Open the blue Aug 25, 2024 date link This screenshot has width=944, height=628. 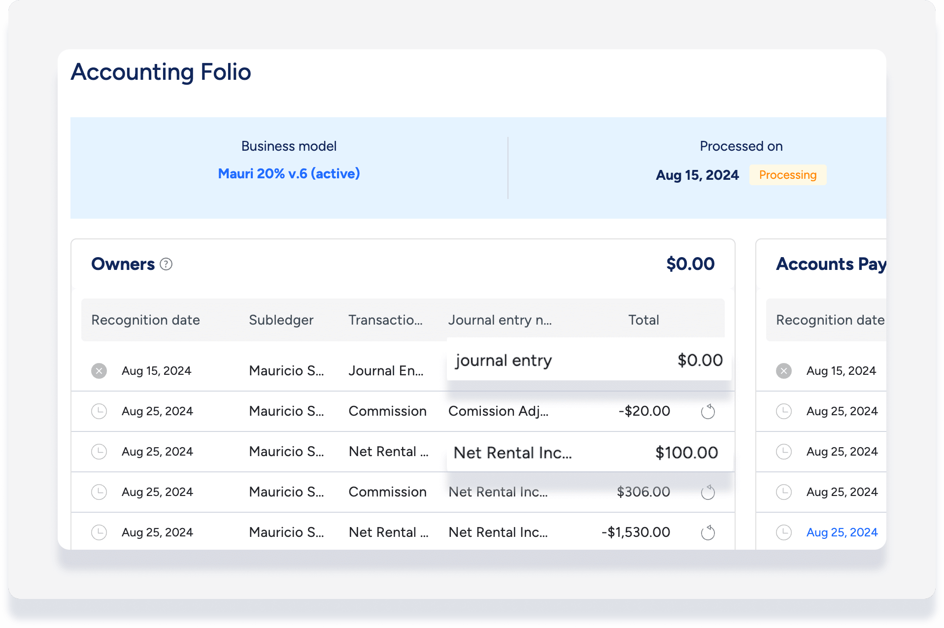[x=842, y=532]
